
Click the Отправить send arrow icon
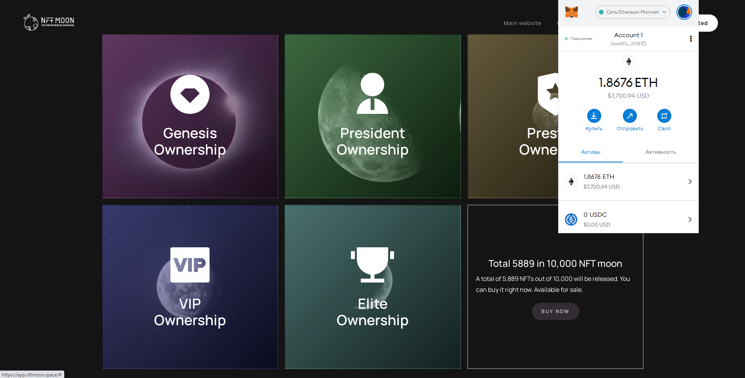tap(629, 116)
